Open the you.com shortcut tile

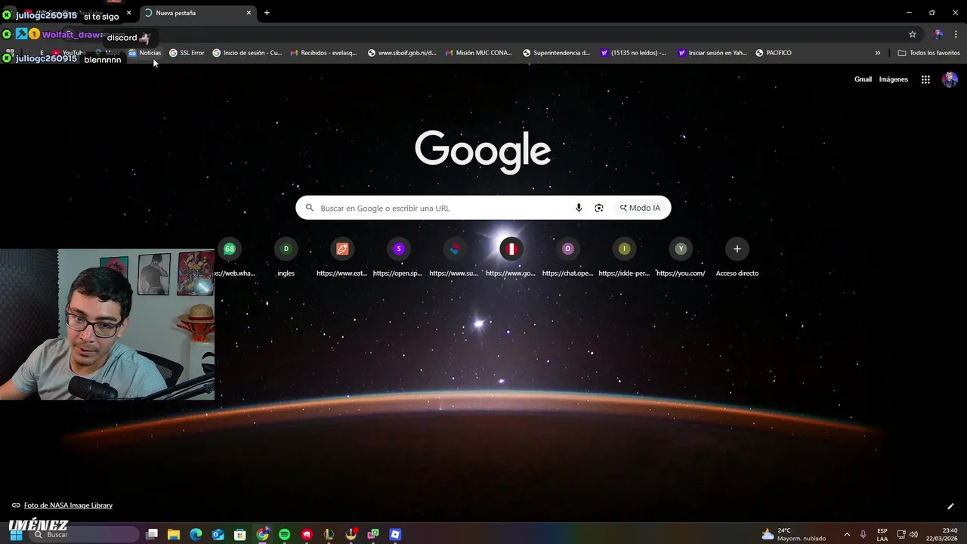coord(681,257)
